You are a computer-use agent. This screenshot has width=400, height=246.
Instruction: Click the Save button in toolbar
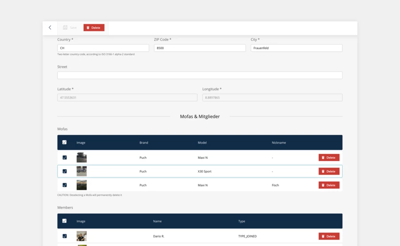point(70,28)
